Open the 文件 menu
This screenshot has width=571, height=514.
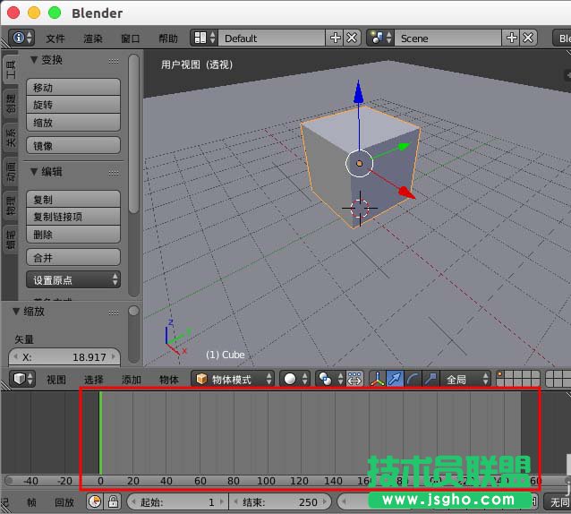pyautogui.click(x=55, y=39)
